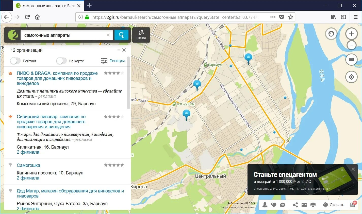Click the Скачать download button
This screenshot has width=362, height=214.
point(334,205)
